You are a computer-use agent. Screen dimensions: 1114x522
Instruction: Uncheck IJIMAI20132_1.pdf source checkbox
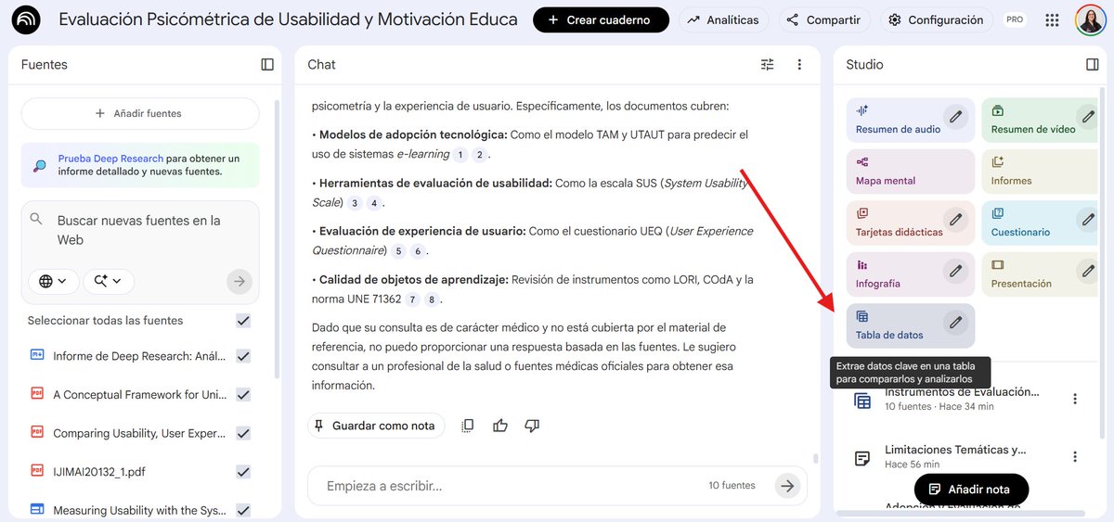coord(243,472)
